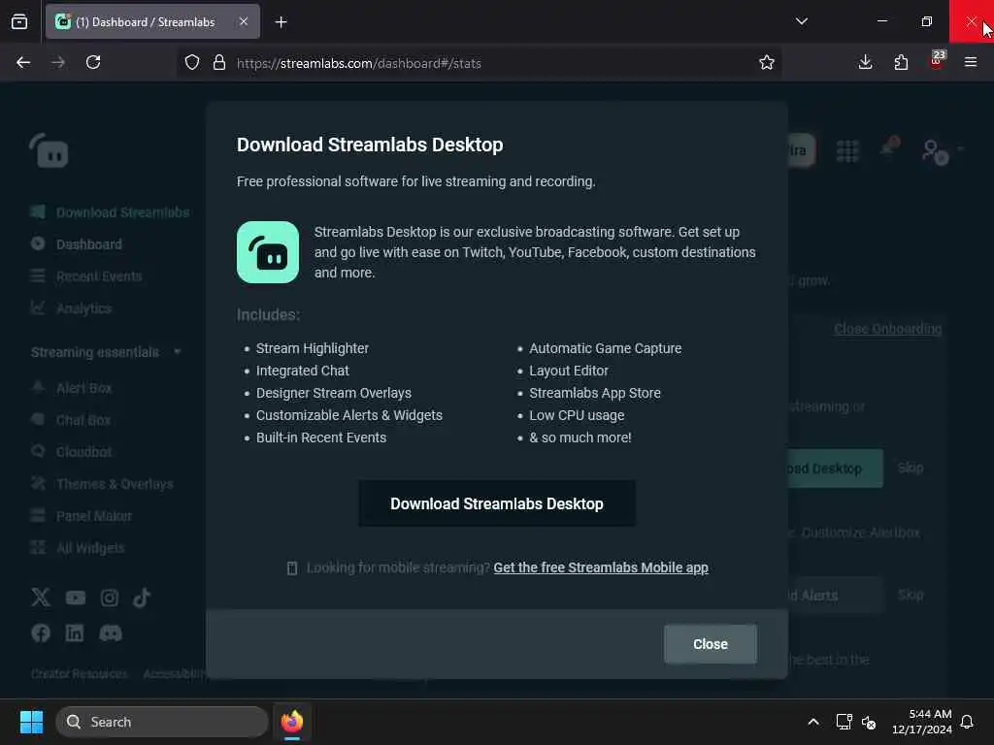
Task: Open the X (Twitter) social icon
Action: [x=41, y=598]
